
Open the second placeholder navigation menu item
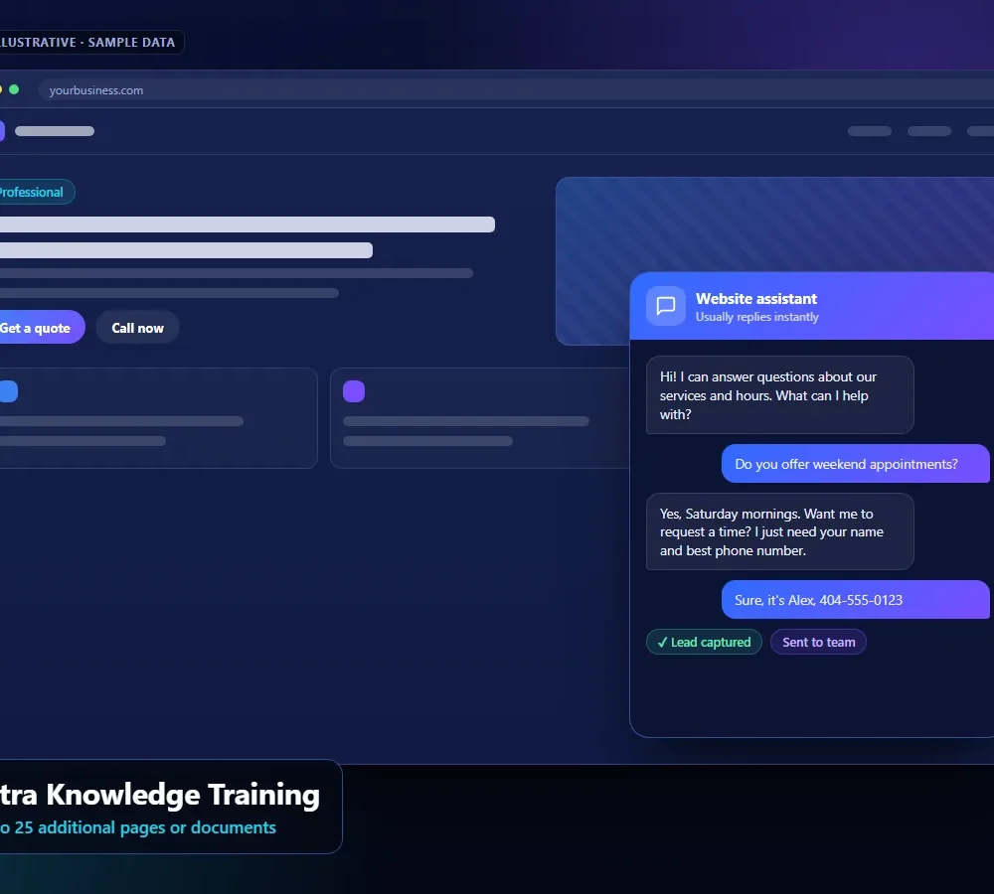tap(929, 131)
